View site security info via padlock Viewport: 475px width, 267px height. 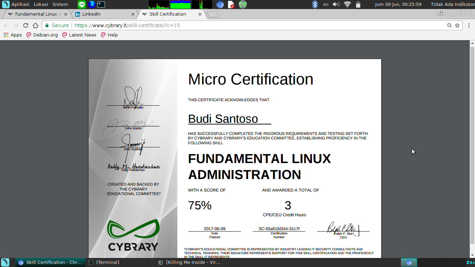47,25
